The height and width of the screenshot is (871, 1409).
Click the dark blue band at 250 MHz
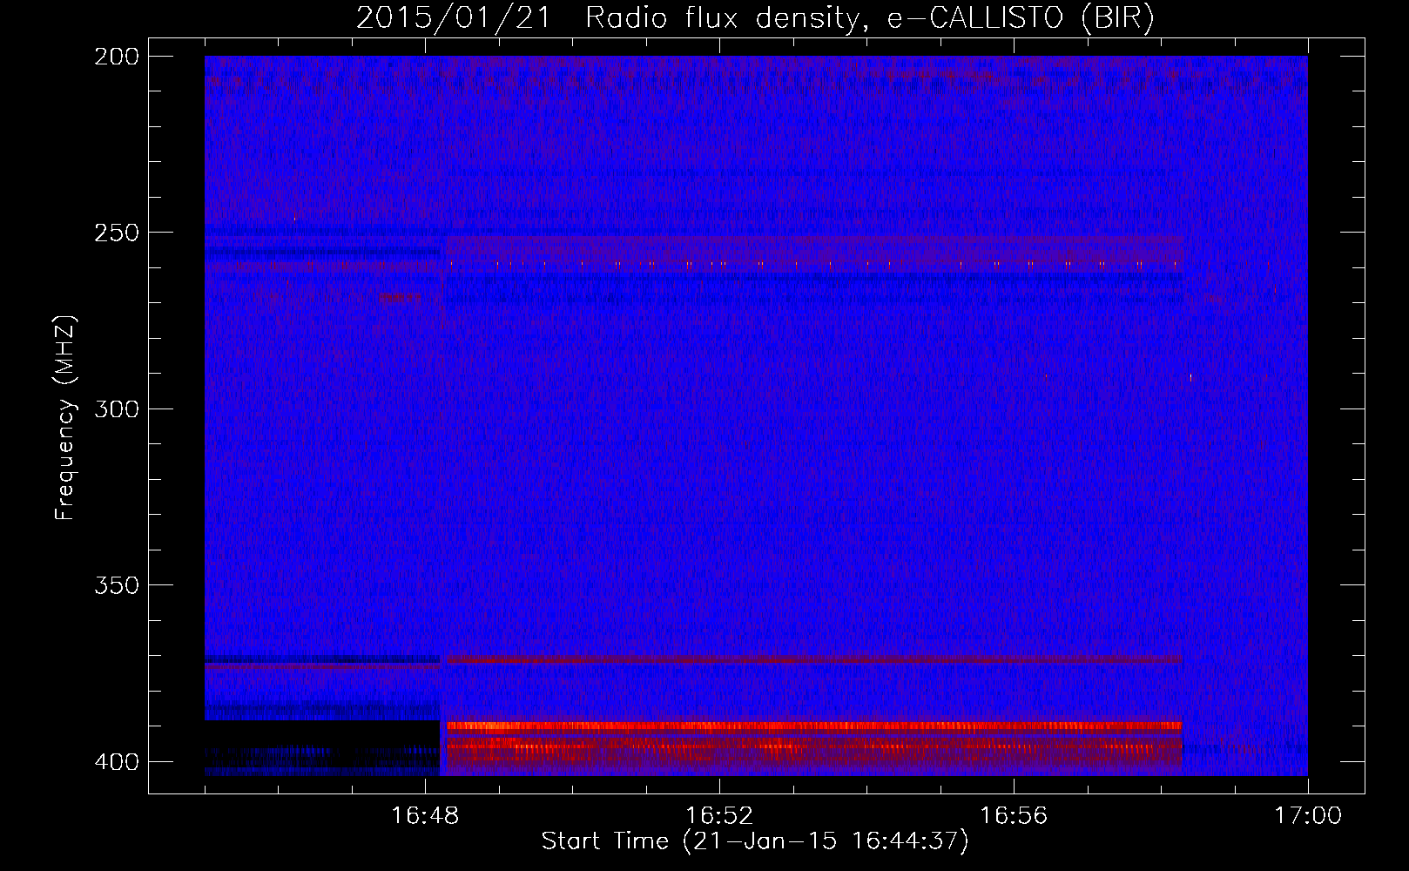pyautogui.click(x=322, y=232)
